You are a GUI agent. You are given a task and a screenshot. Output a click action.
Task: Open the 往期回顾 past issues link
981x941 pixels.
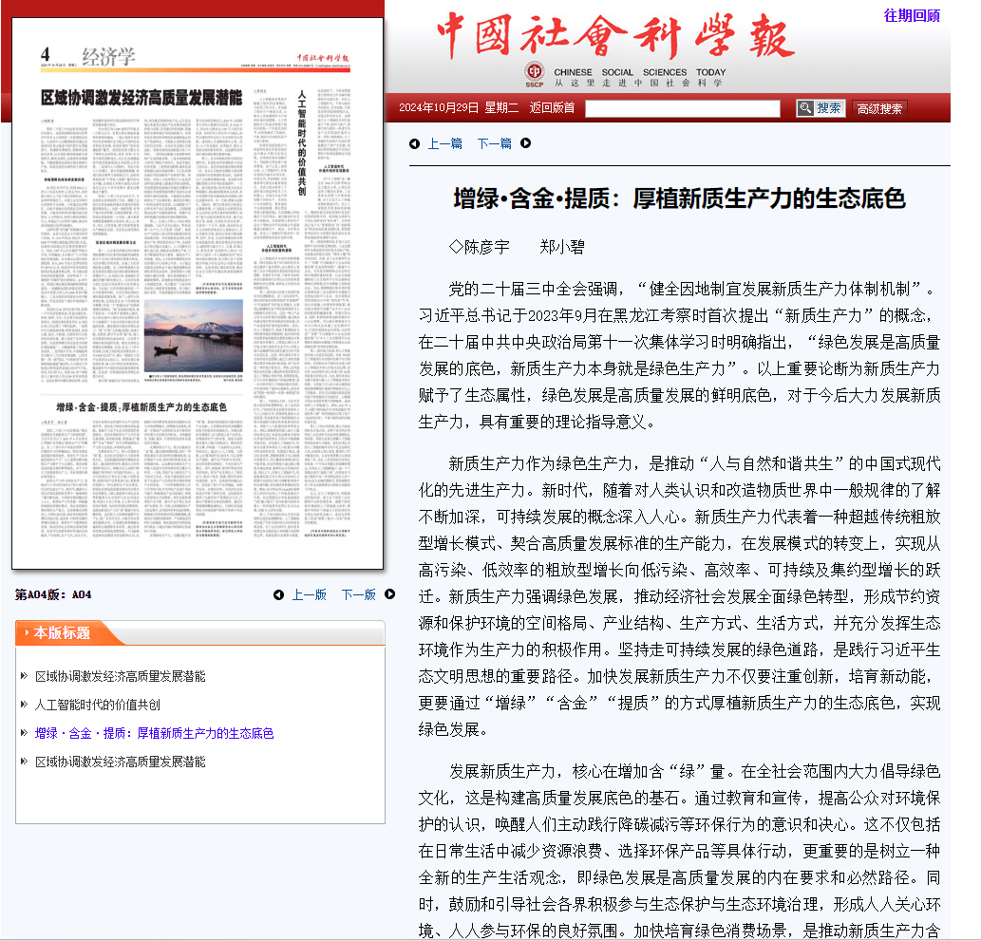pos(912,15)
